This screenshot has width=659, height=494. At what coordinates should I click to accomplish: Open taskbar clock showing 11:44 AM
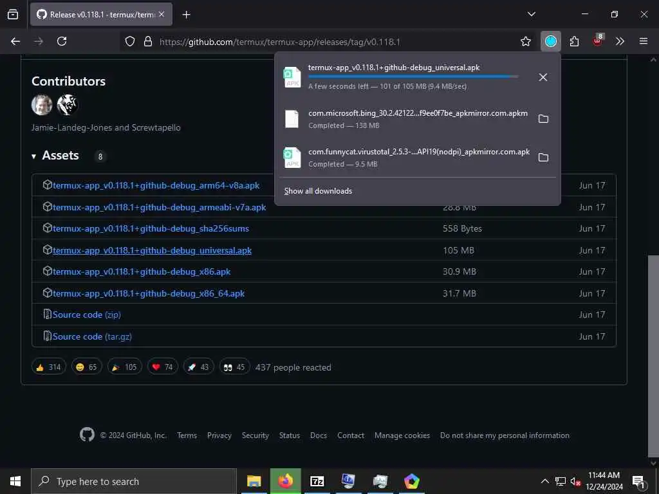point(604,481)
